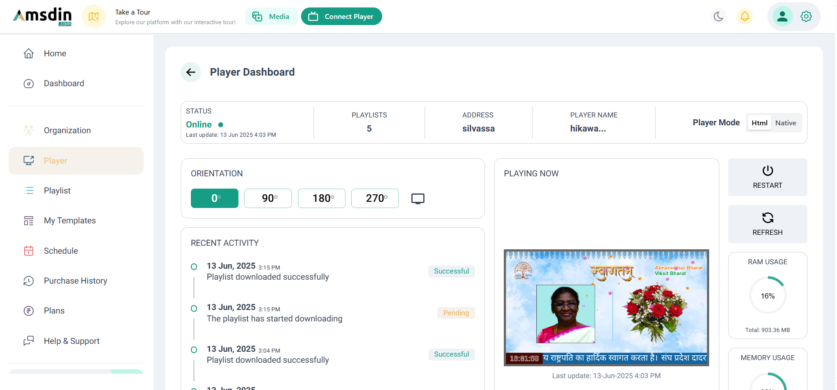Switch Player Mode to Native
This screenshot has width=837, height=390.
(785, 123)
